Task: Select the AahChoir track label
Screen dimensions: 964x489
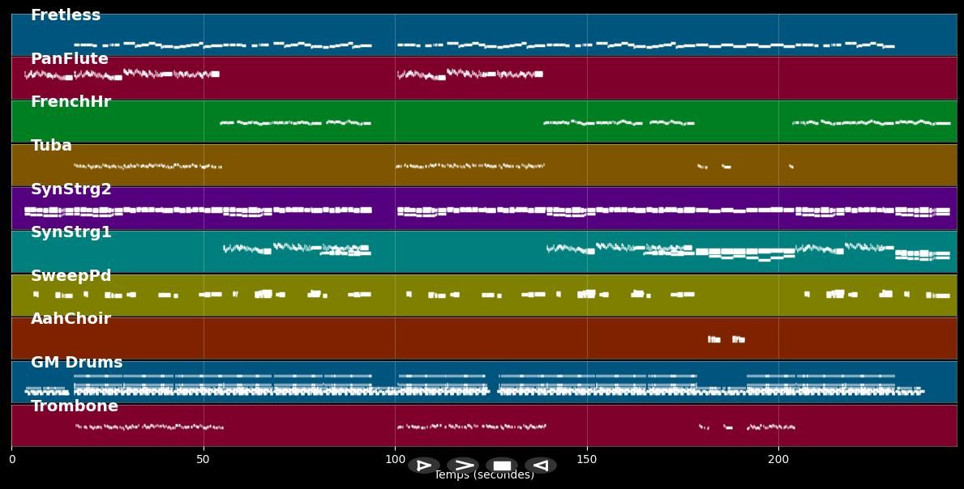Action: tap(71, 319)
